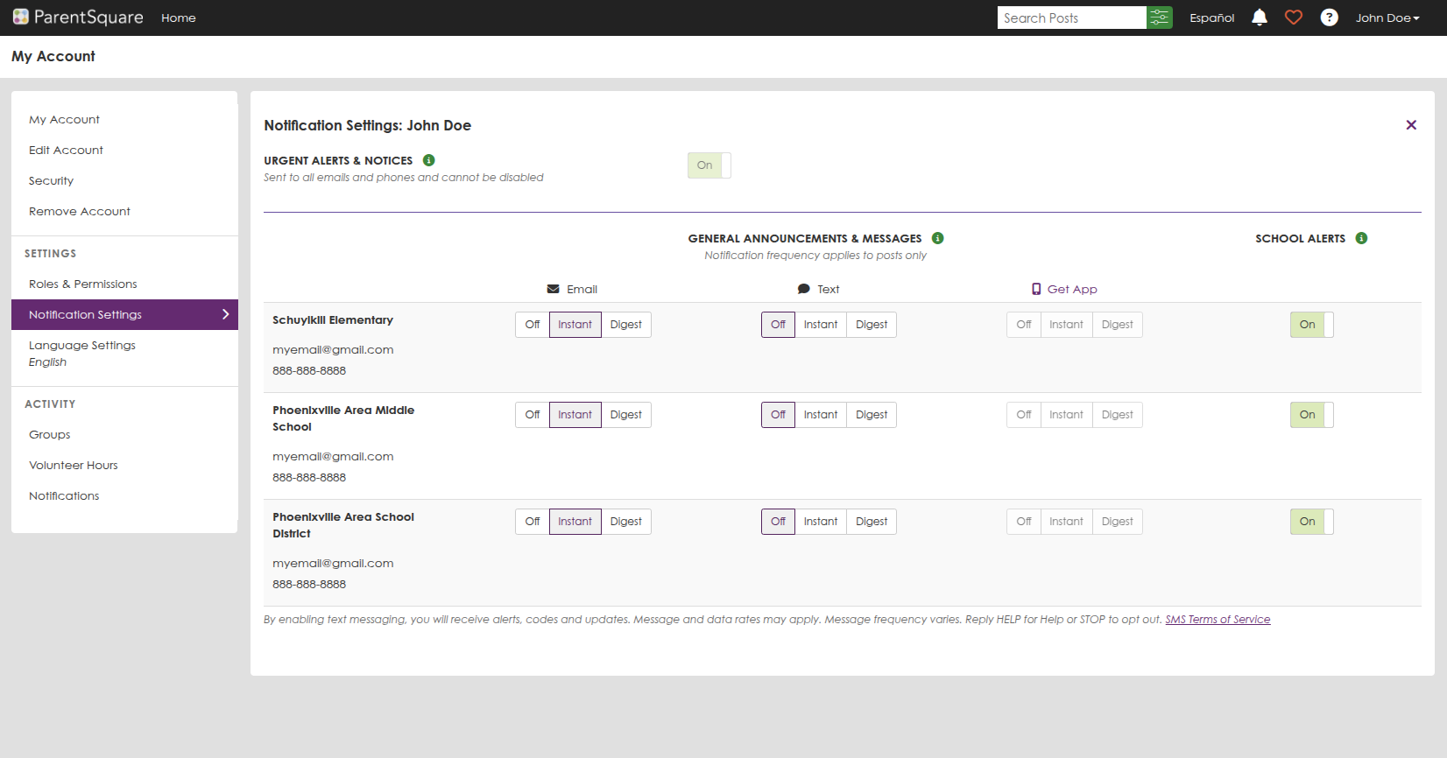Toggle School Alerts for Phoenixville Area School District
Screen dimensions: 1447x758
(1312, 522)
